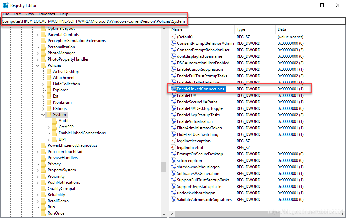The width and height of the screenshot is (346, 218).
Task: Click the PromptOnSecureDesktop DWORD icon
Action: click(x=174, y=154)
